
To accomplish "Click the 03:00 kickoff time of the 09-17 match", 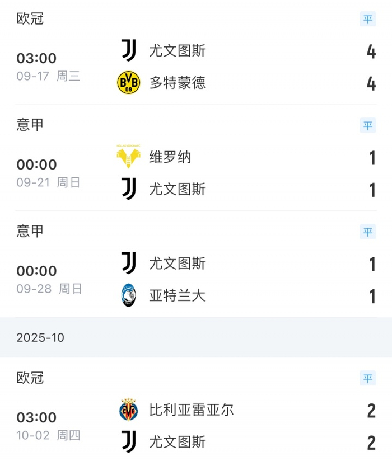I will [36, 58].
